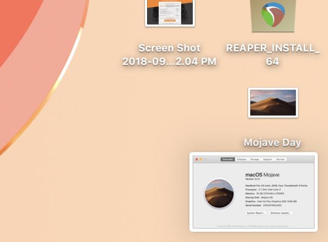Select the Mojave Day image thumbnail
This screenshot has width=328, height=242.
point(273,103)
